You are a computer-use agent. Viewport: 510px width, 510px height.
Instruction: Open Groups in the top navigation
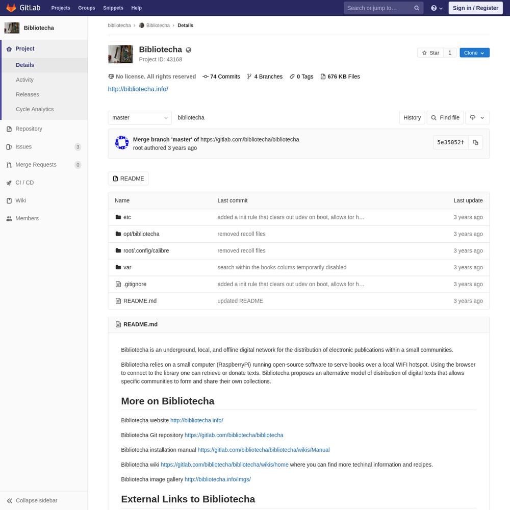click(87, 8)
